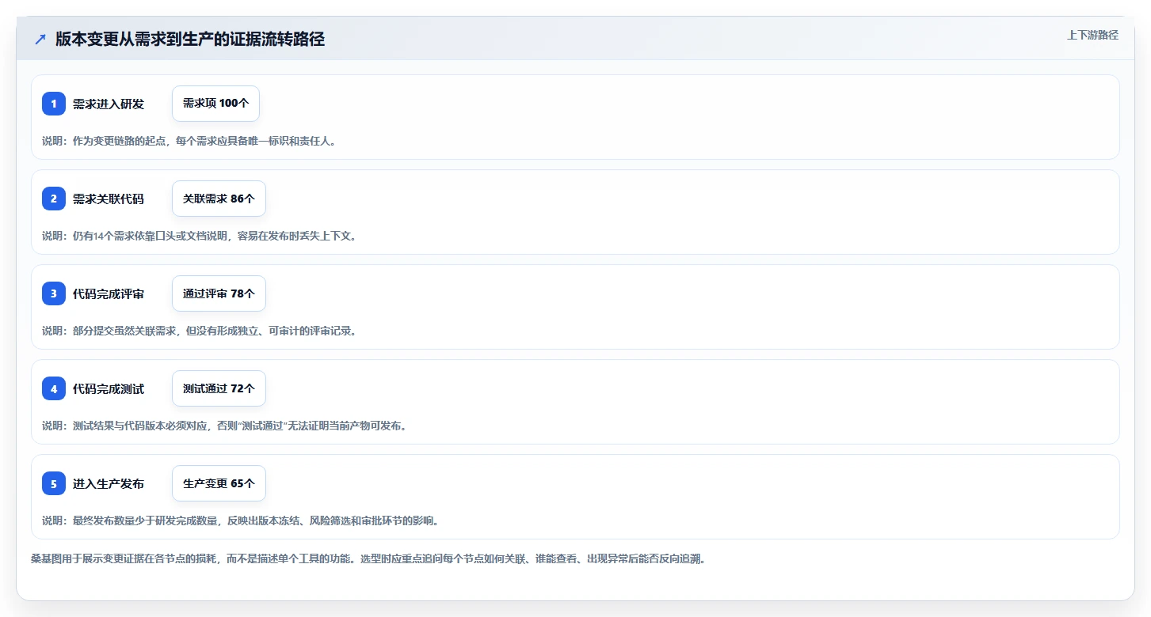
Task: Click the step label 需求关联代码
Action: (x=109, y=199)
